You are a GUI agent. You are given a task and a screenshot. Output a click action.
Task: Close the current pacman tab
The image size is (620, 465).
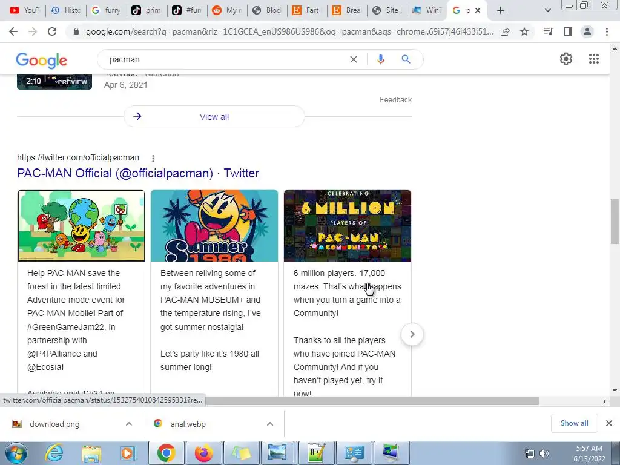[x=478, y=11]
